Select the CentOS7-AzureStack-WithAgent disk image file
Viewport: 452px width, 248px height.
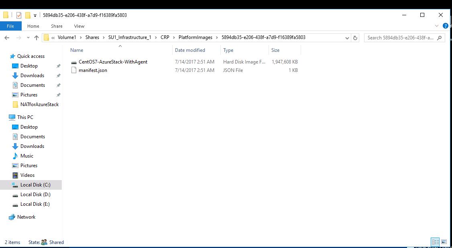113,62
